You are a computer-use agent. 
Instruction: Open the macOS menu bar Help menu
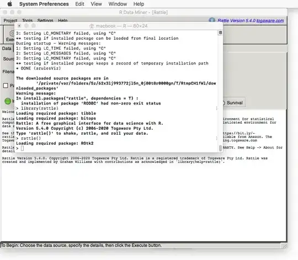(139, 4)
